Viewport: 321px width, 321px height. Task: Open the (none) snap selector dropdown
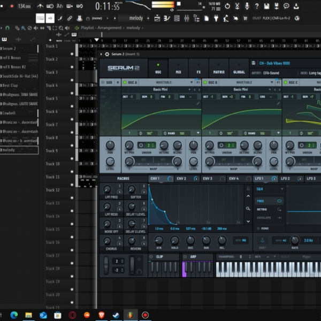click(x=99, y=18)
